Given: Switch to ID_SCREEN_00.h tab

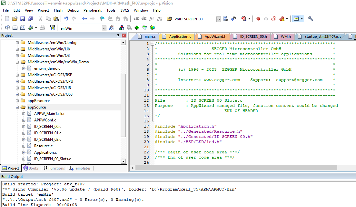Looking at the screenshot, I should click(251, 36).
